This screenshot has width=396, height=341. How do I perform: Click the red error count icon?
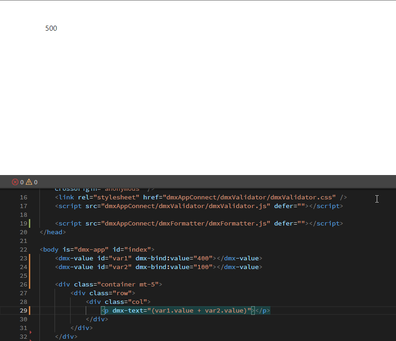click(x=15, y=182)
